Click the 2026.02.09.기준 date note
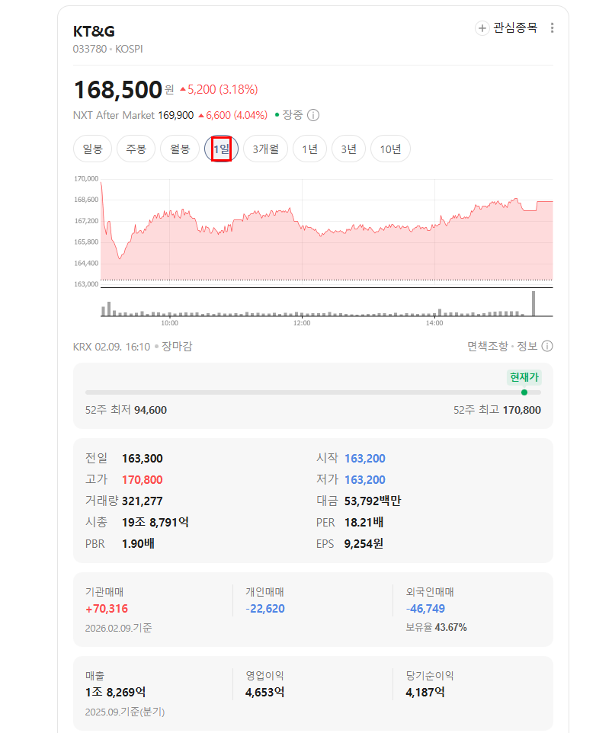This screenshot has width=612, height=733. click(118, 628)
